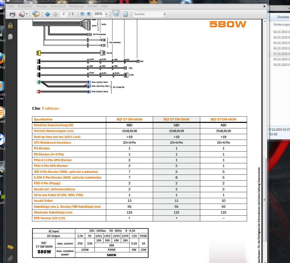Click the 103% zoom value field

[x=99, y=14]
